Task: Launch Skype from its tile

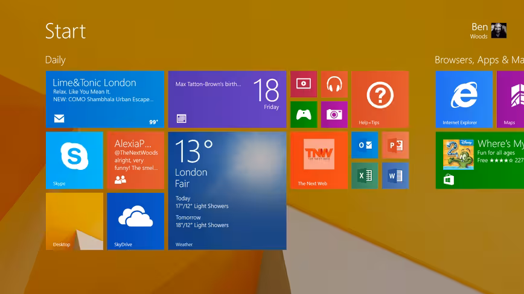Action: pos(74,160)
